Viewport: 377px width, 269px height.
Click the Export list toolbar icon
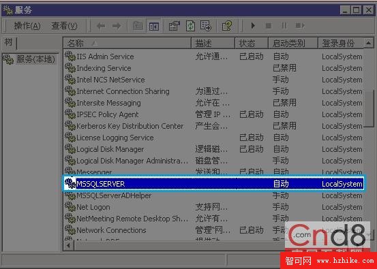206,26
